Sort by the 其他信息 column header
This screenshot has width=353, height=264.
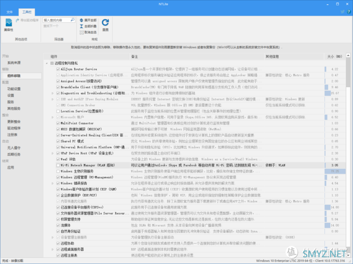(x=294, y=57)
